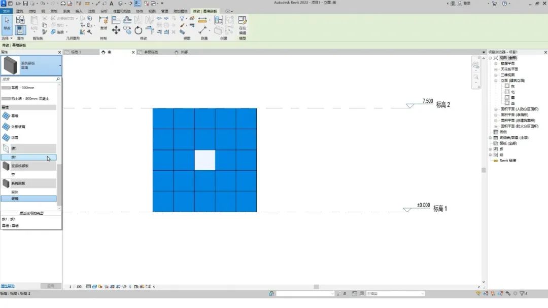Open the type selector dropdown arrow
Image resolution: width=548 pixels, height=308 pixels.
point(60,65)
